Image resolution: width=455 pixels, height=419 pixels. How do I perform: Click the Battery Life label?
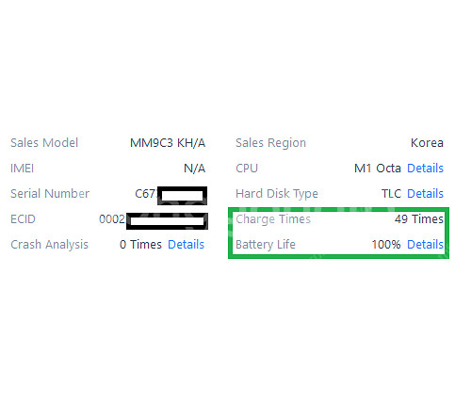tap(266, 244)
